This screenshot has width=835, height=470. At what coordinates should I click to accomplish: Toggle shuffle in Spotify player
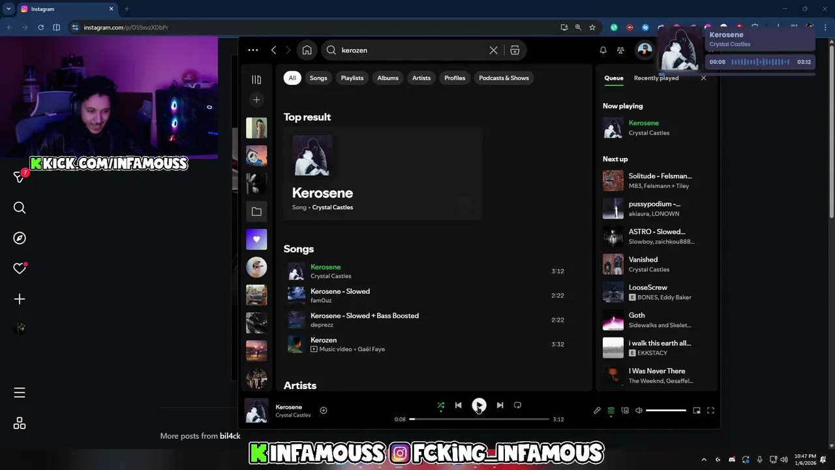coord(440,405)
